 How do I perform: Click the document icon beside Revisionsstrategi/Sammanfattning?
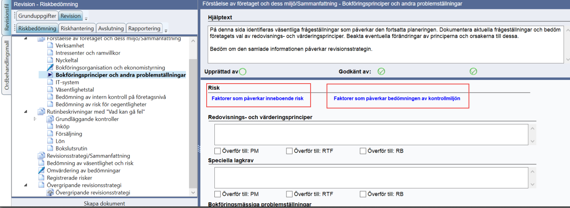(x=41, y=156)
